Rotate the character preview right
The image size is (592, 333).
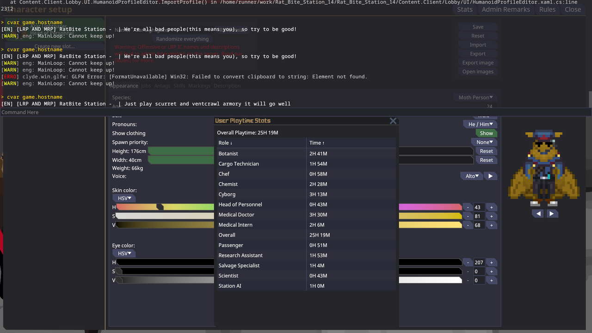tap(551, 214)
